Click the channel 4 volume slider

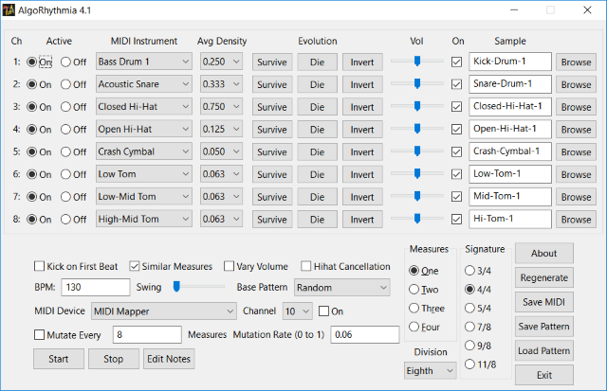coord(416,129)
